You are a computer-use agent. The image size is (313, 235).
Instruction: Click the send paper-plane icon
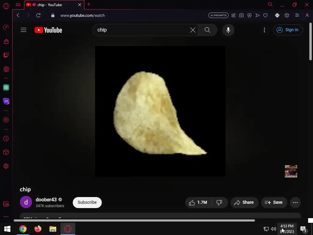257,15
